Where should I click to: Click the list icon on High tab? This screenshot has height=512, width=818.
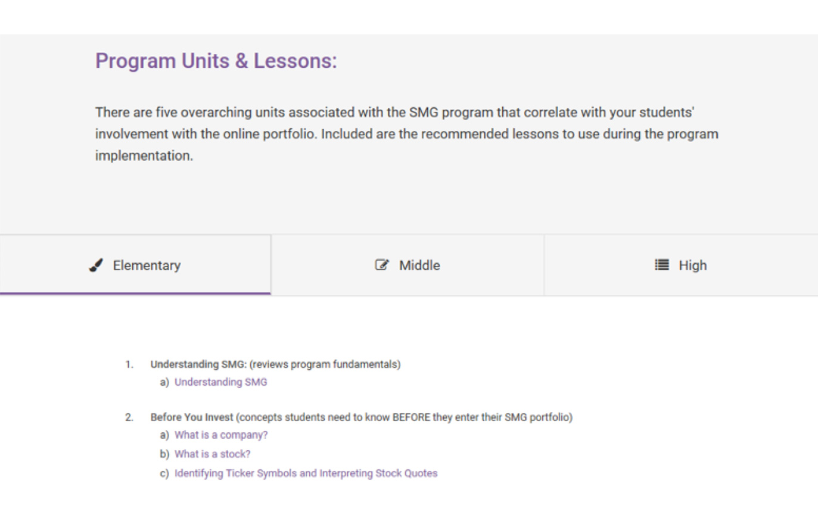click(x=662, y=265)
